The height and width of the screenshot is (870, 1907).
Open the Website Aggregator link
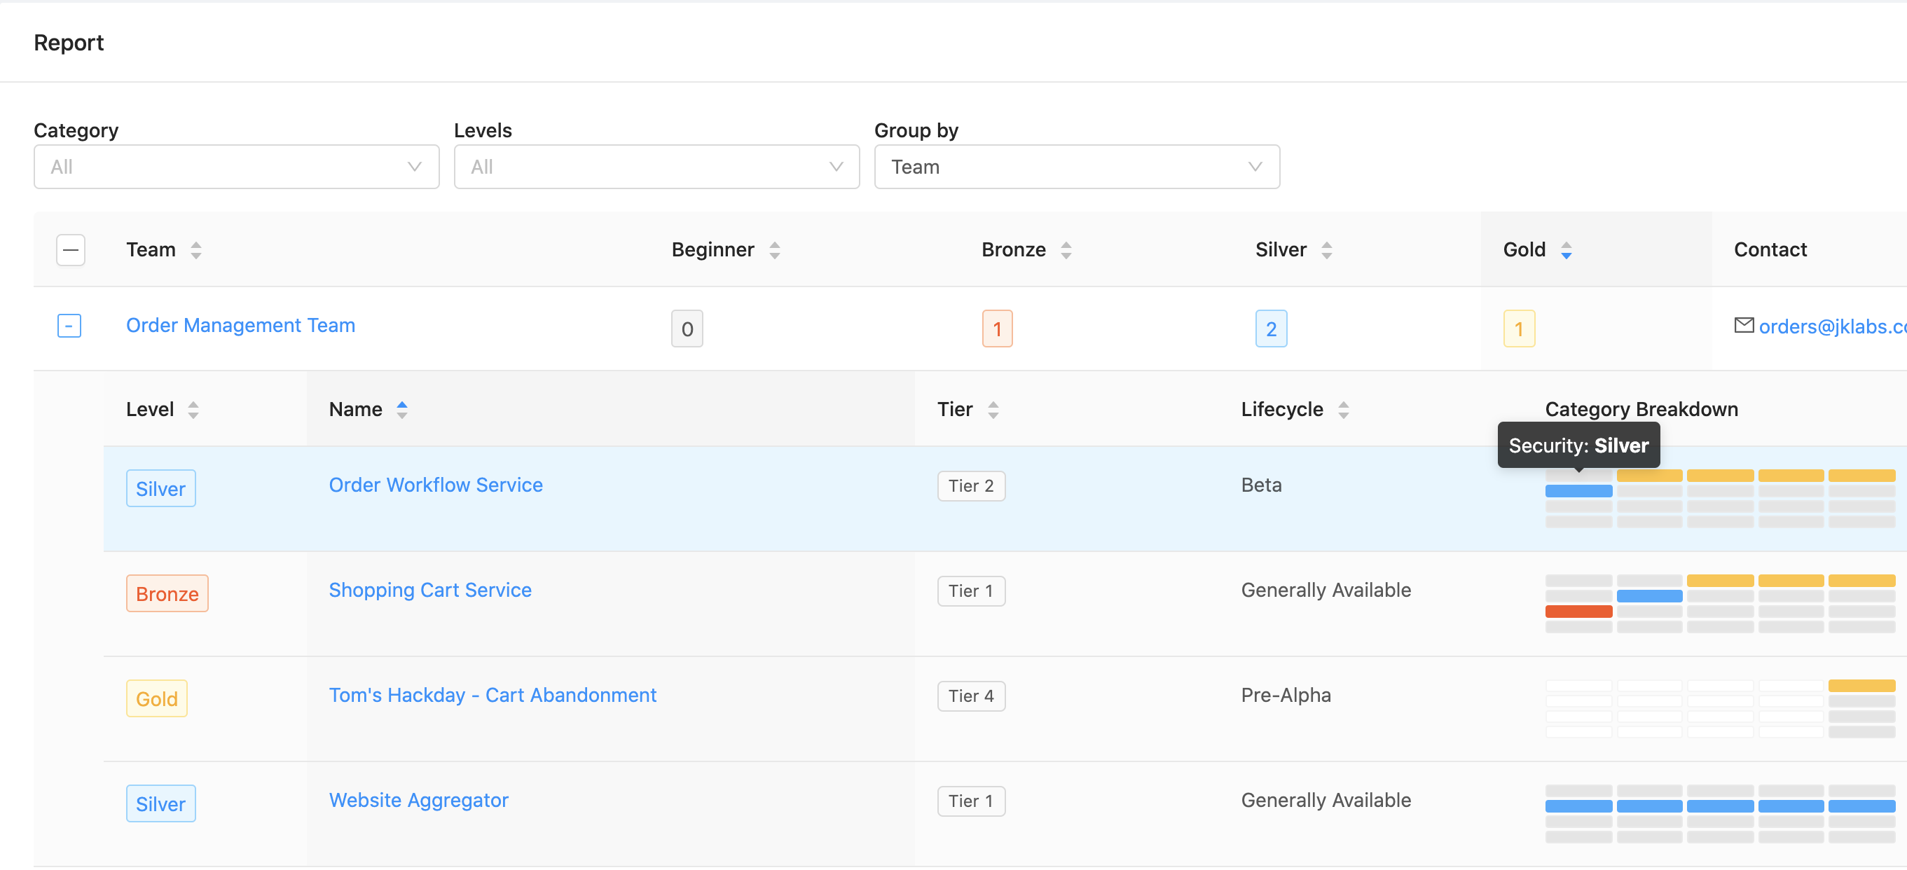(x=419, y=801)
